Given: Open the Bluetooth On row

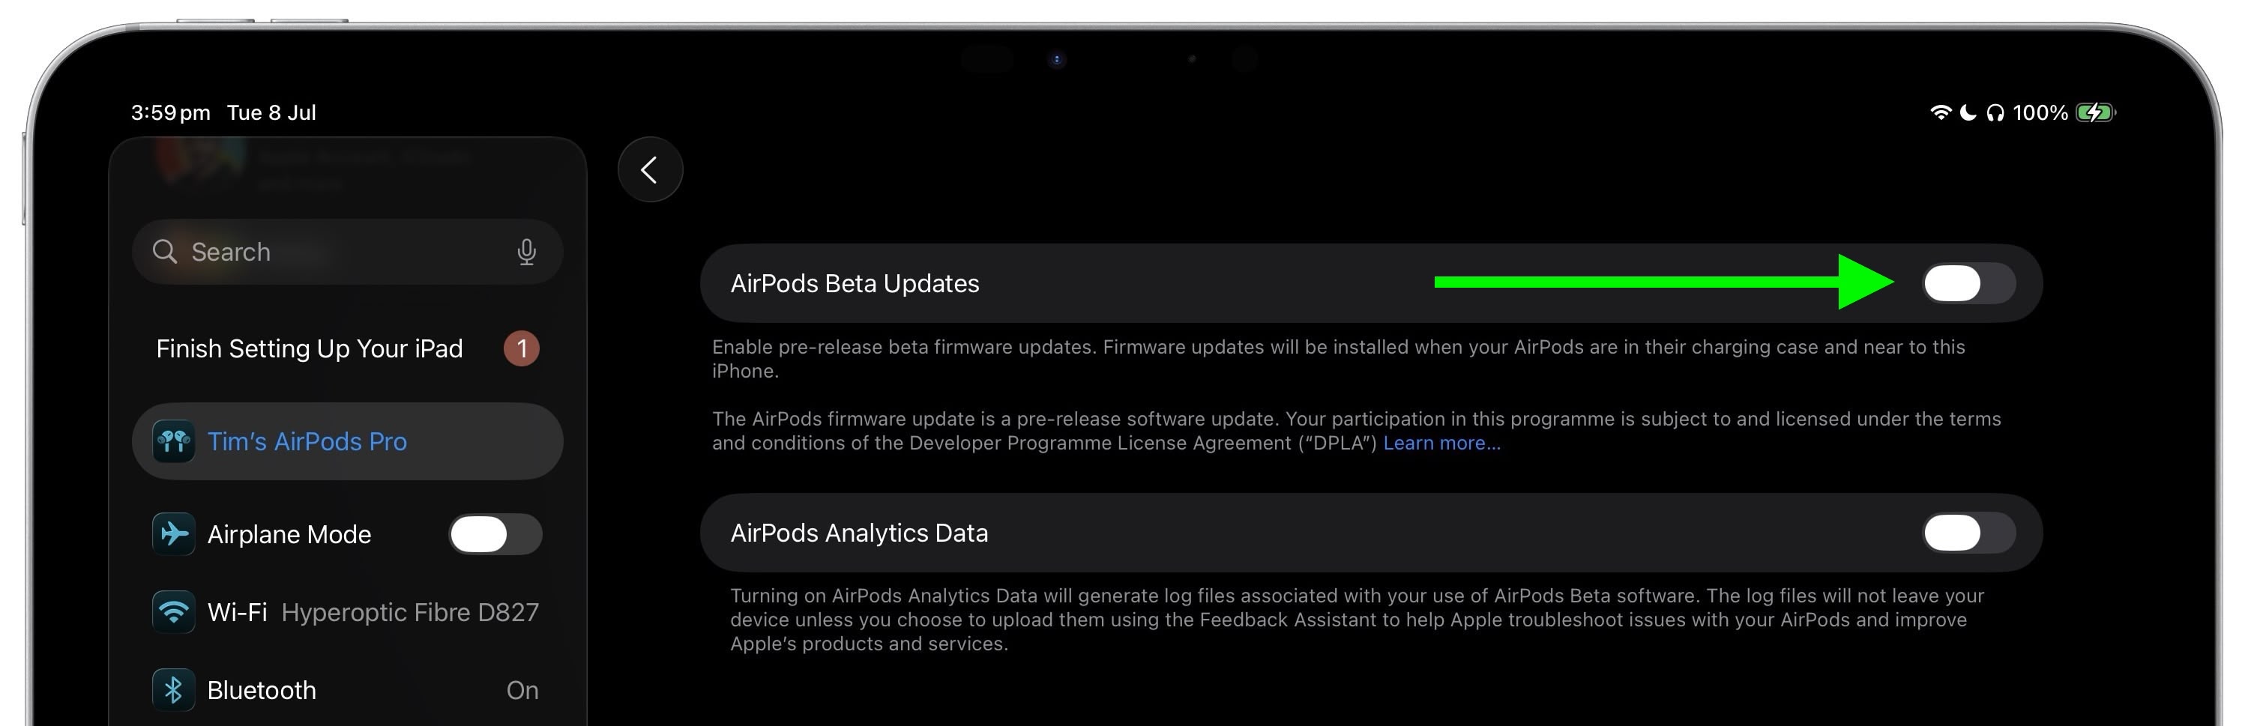Looking at the screenshot, I should (x=347, y=690).
